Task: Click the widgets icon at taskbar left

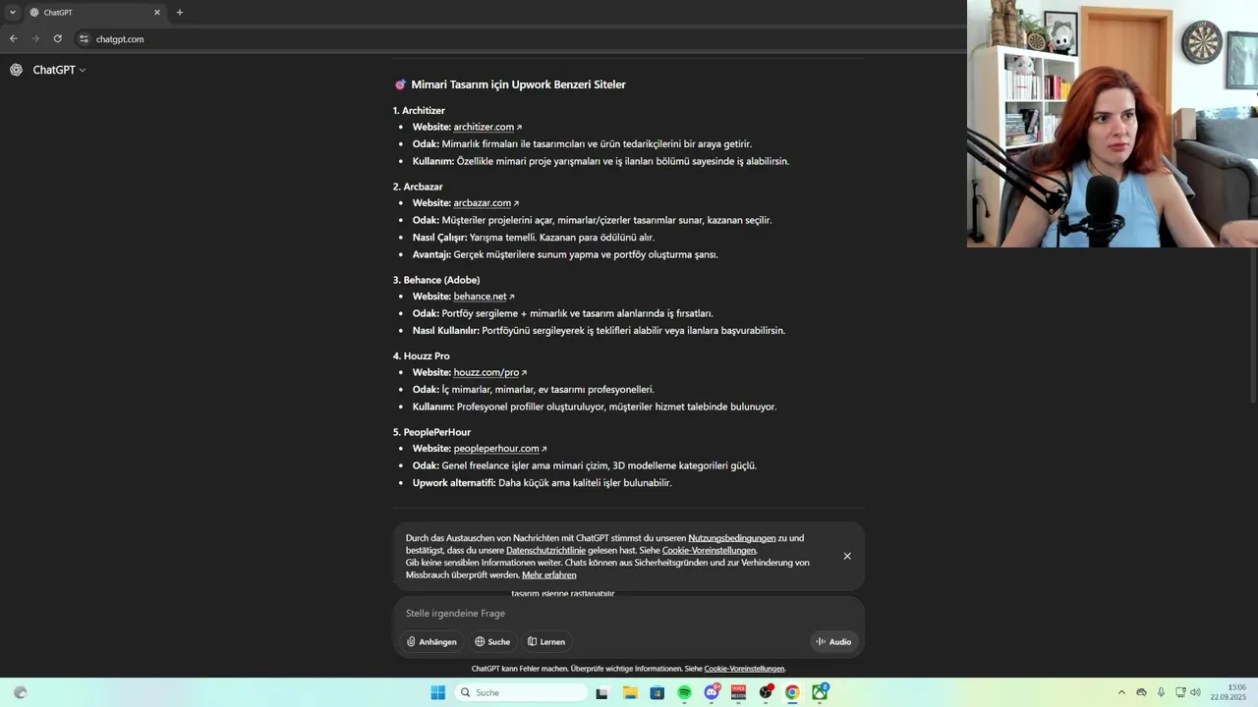Action: (20, 692)
